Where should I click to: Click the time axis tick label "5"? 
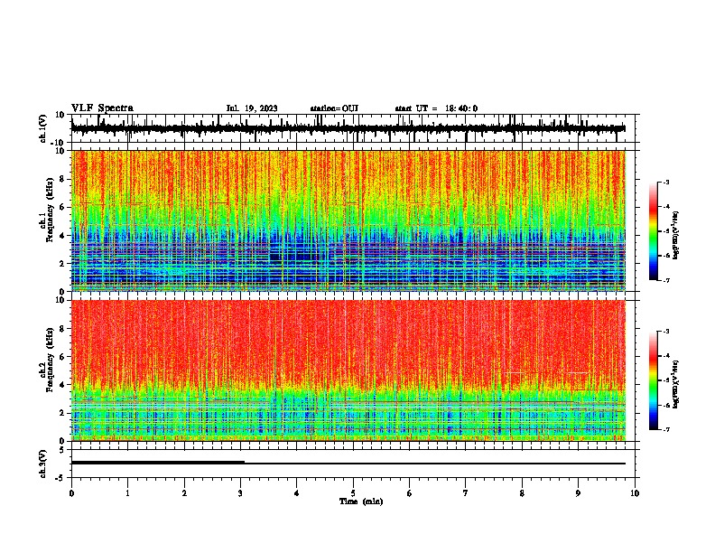pyautogui.click(x=353, y=493)
